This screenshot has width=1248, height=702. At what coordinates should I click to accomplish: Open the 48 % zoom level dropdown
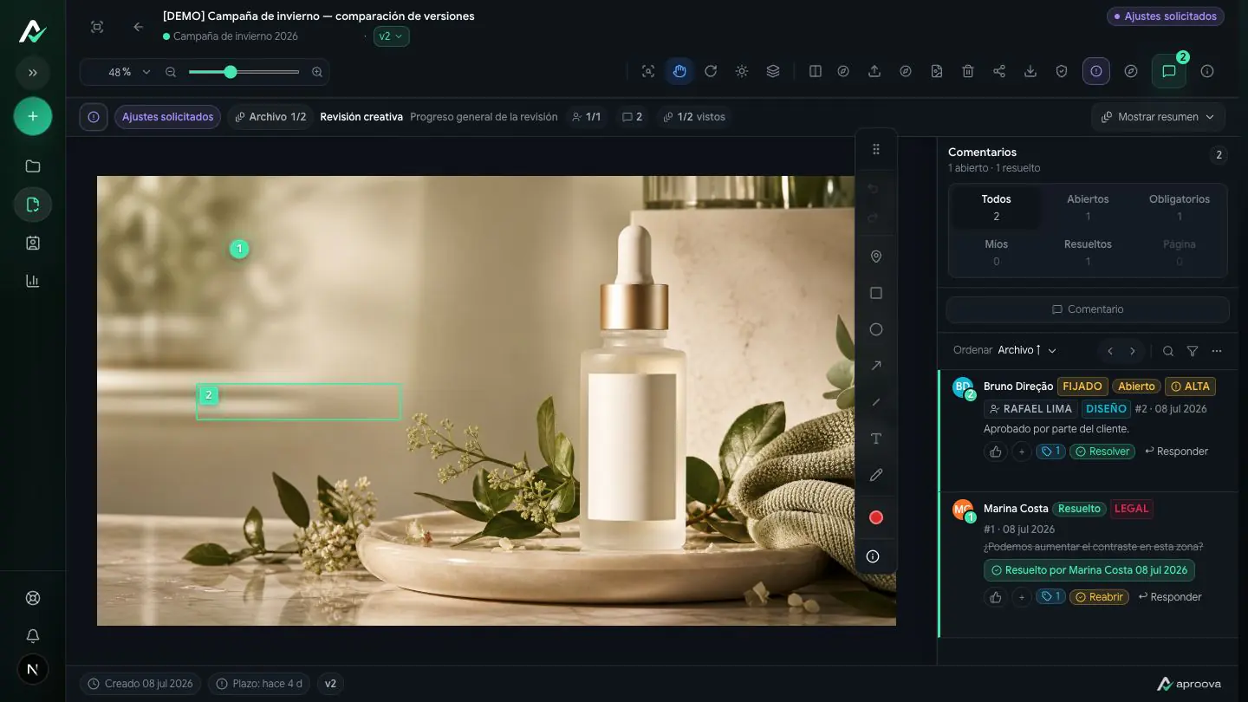pos(128,72)
